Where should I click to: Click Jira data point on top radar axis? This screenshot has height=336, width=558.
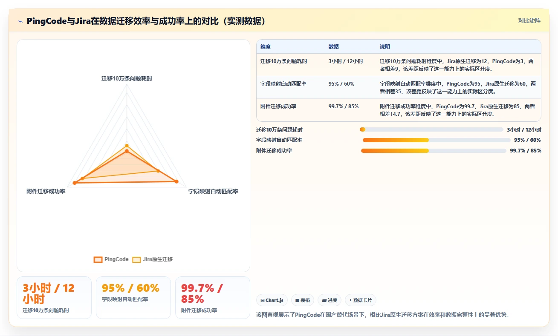127,146
